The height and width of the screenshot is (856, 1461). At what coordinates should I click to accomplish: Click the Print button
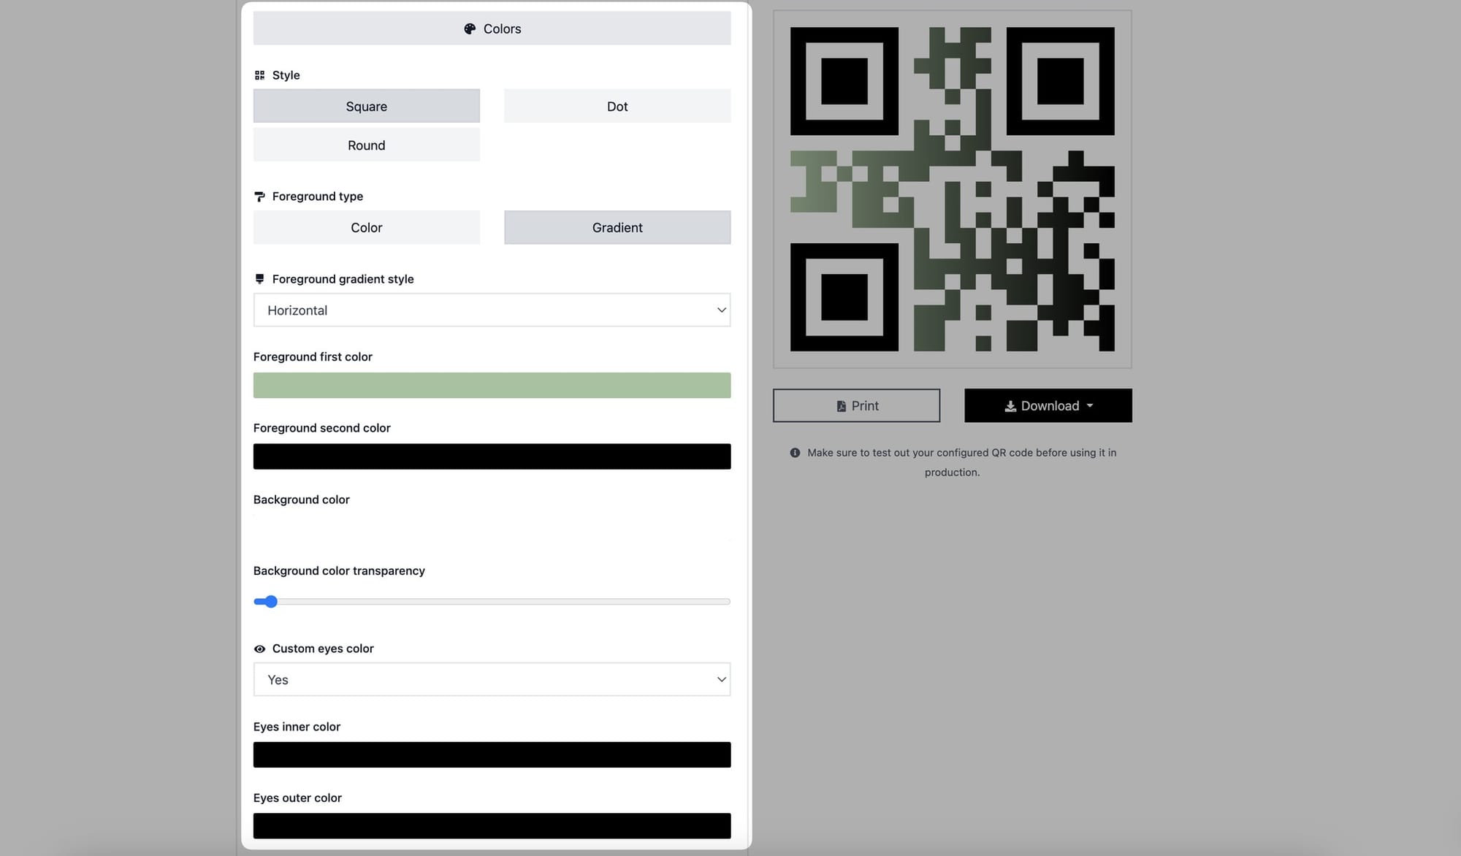pos(856,405)
